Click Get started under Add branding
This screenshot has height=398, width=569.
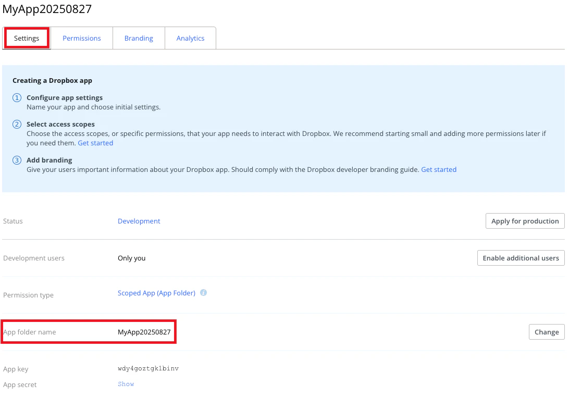coord(439,169)
